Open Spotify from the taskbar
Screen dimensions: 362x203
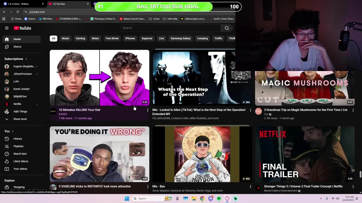219,198
